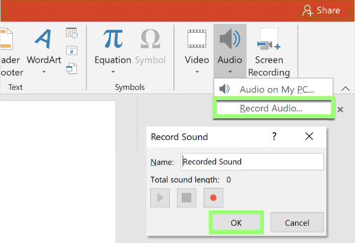Click the Object insert icon

tap(72, 68)
